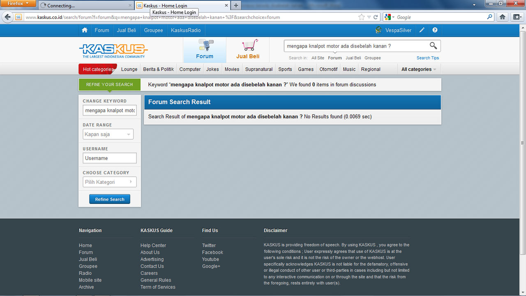Viewport: 526px width, 296px height.
Task: Open the question mark help icon
Action: [435, 30]
